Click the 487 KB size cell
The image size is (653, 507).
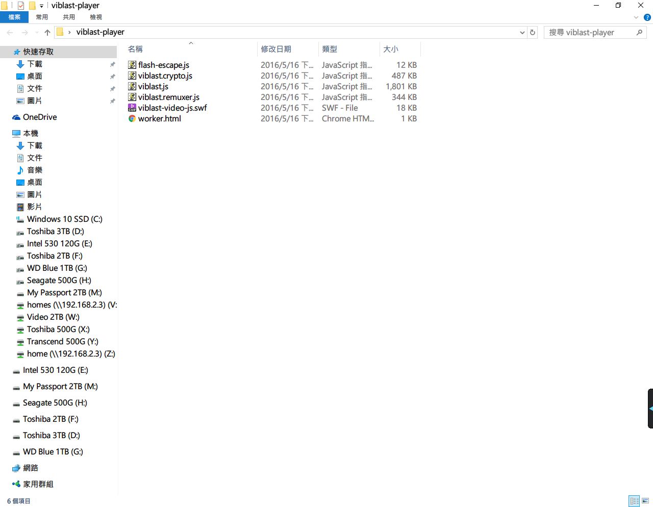(x=404, y=75)
